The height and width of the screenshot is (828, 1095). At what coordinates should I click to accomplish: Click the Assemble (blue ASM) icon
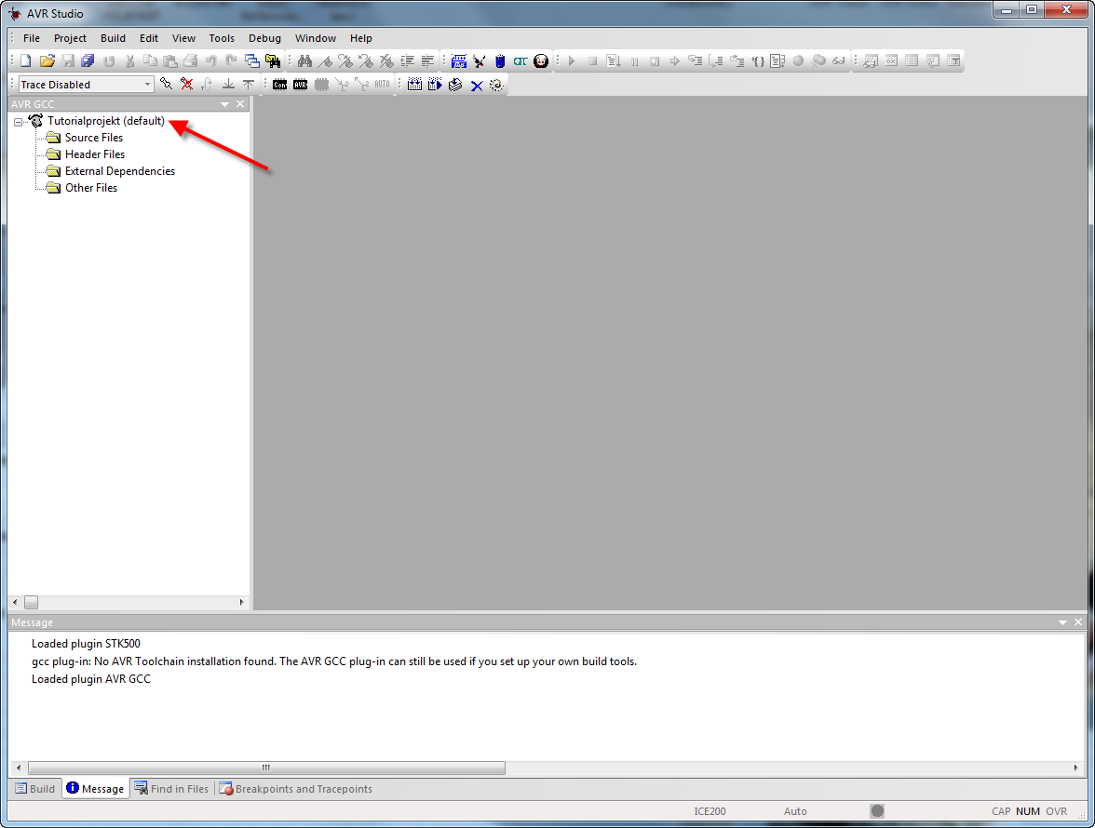459,61
